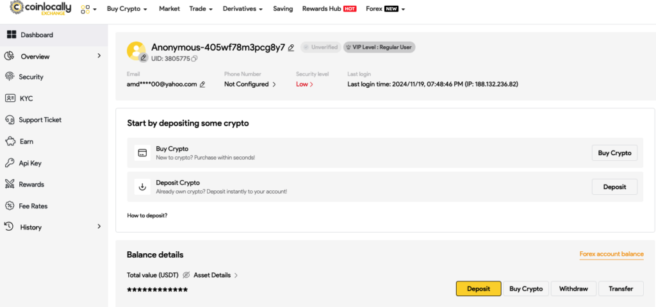
Task: Open the Trade dropdown in navbar
Action: (x=201, y=9)
